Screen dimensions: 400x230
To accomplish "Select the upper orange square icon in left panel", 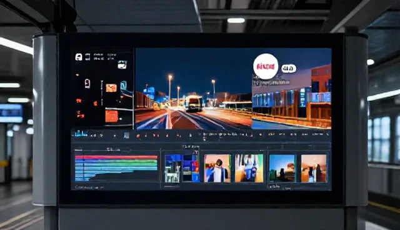I will pos(111,88).
